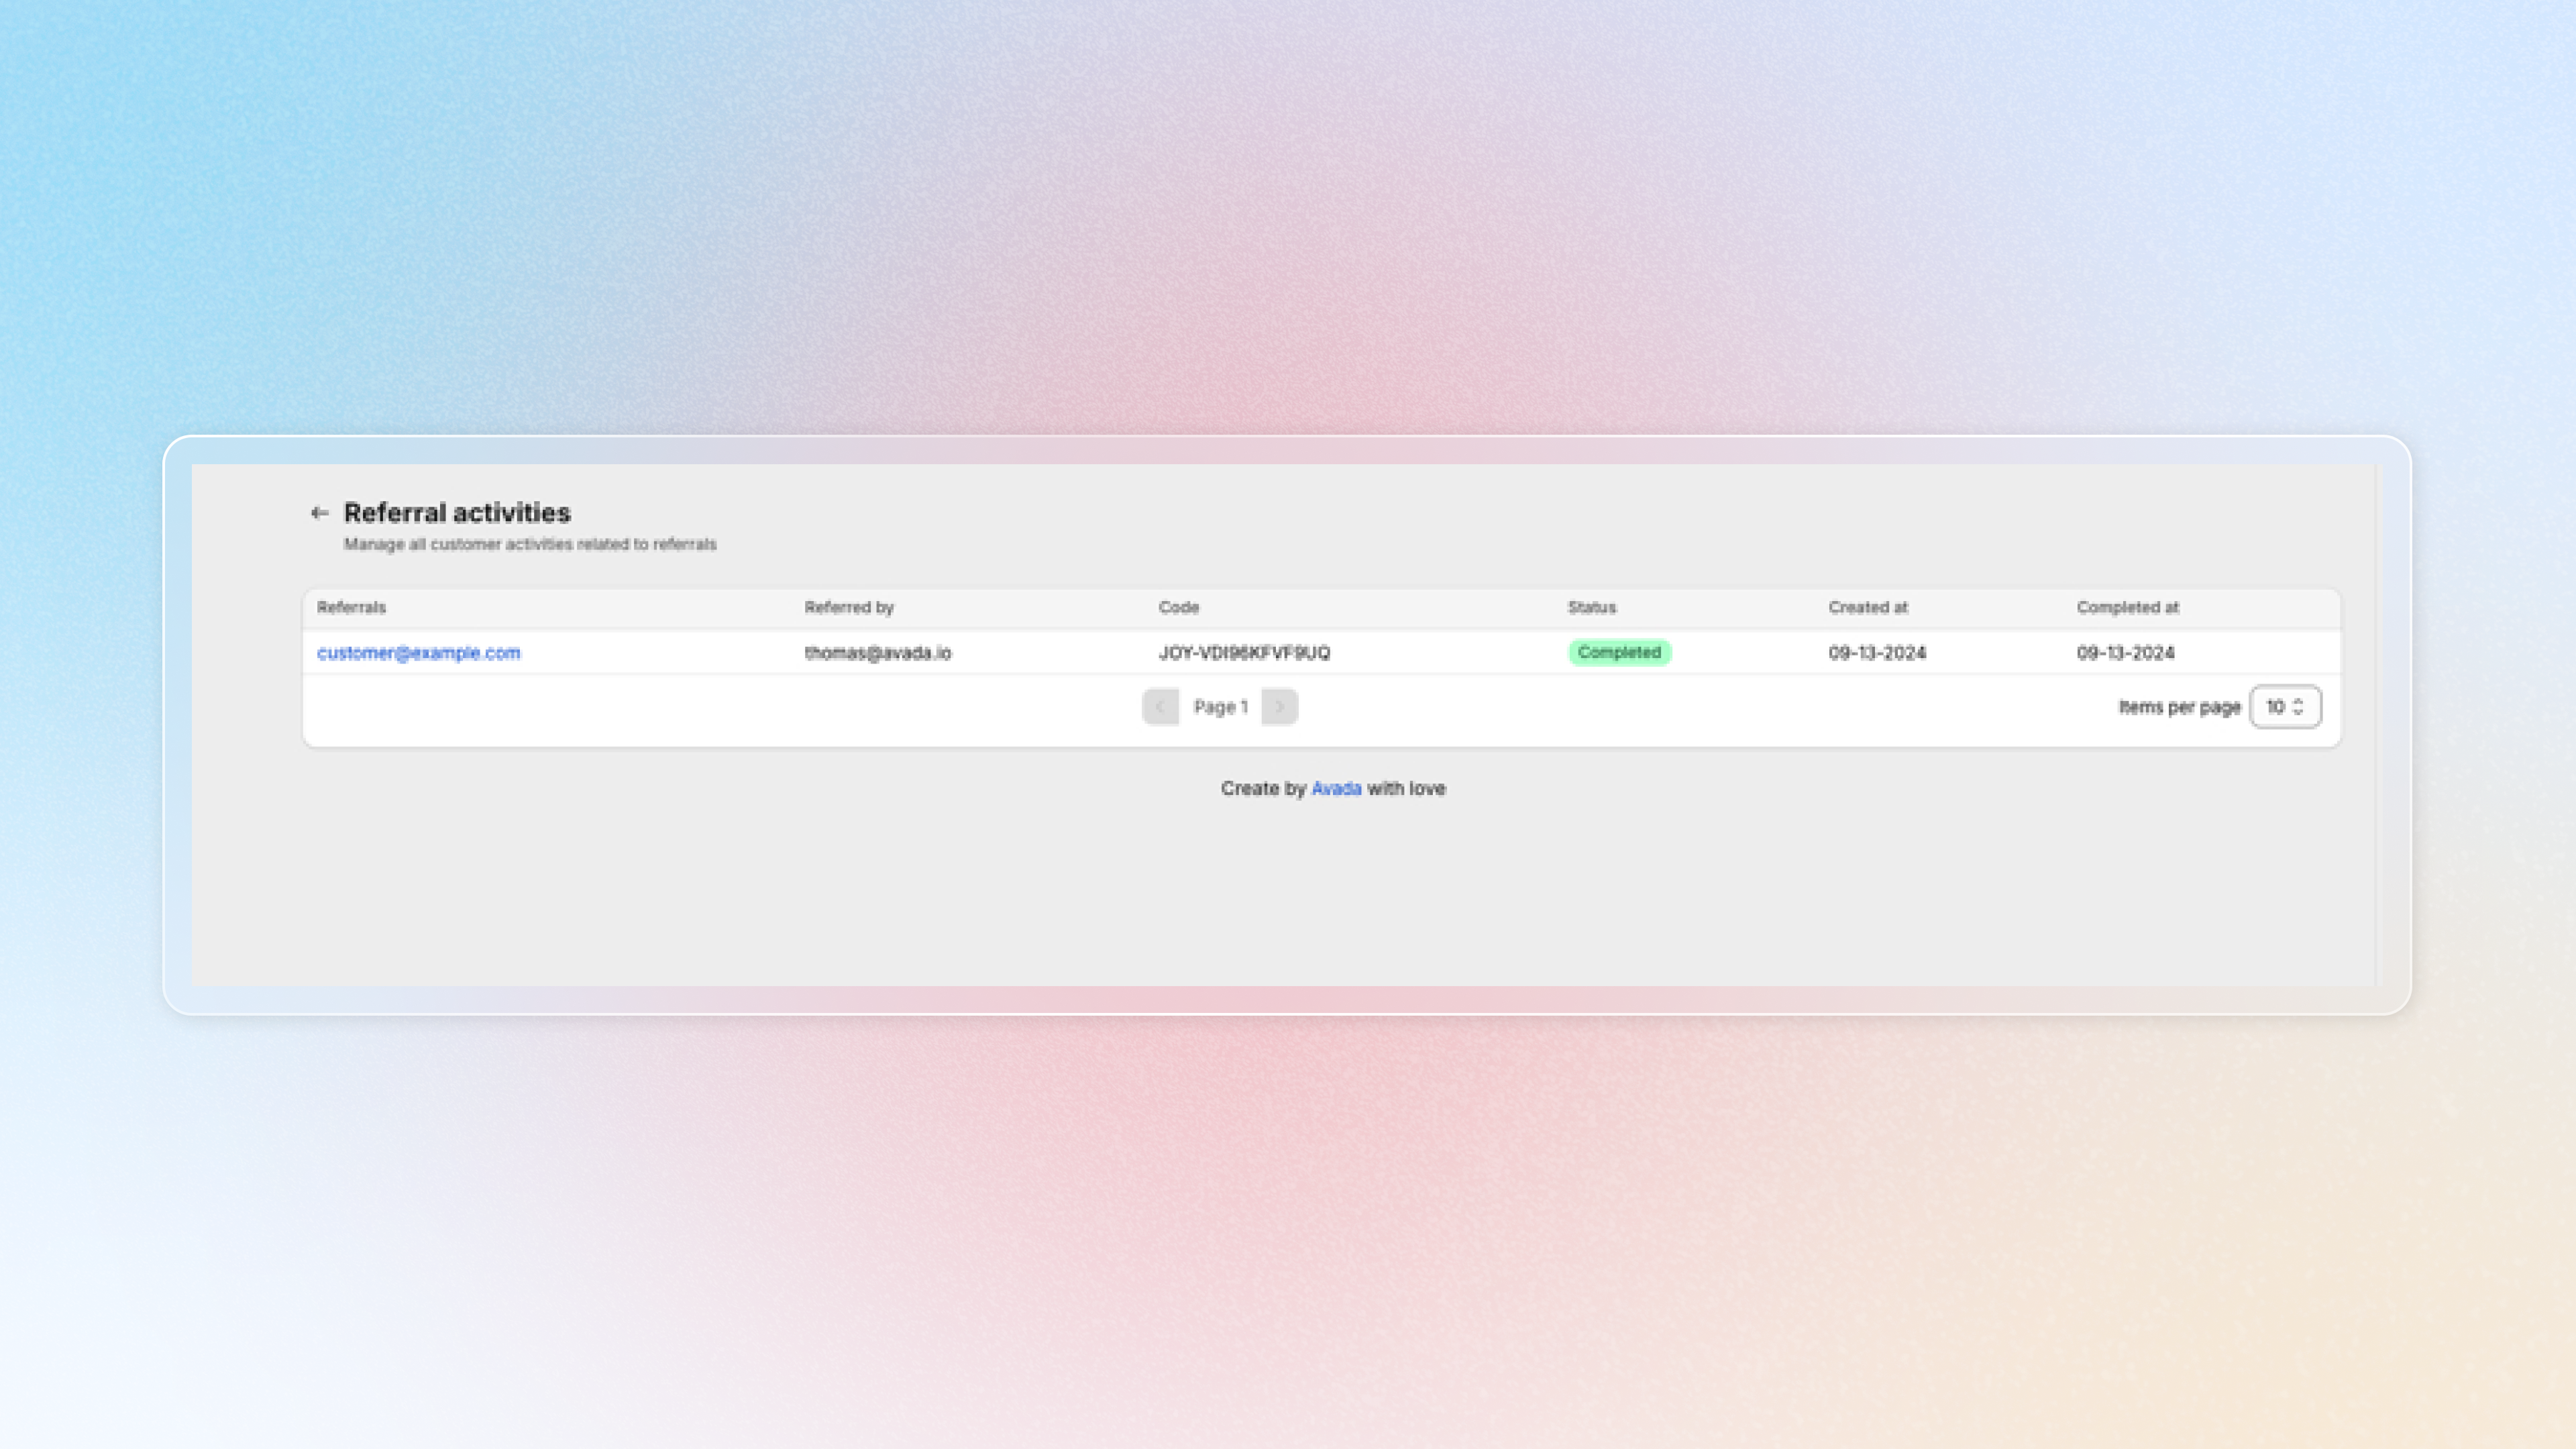The image size is (2576, 1449).
Task: Open the items per page dropdown
Action: click(2284, 707)
